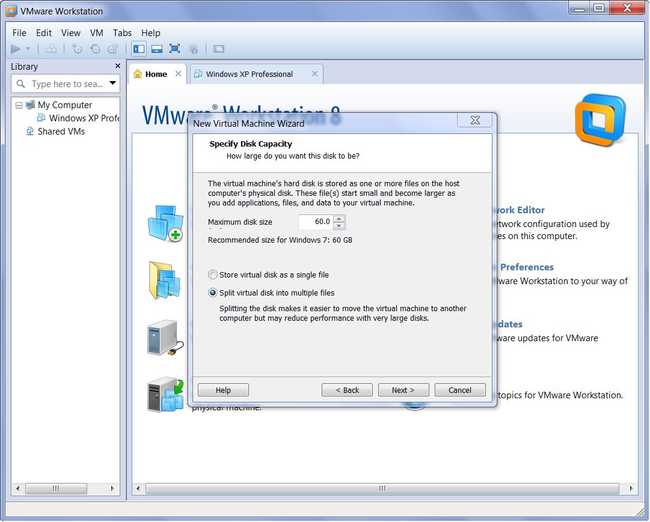Click the Revert to Snapshot toolbar icon

coord(95,49)
